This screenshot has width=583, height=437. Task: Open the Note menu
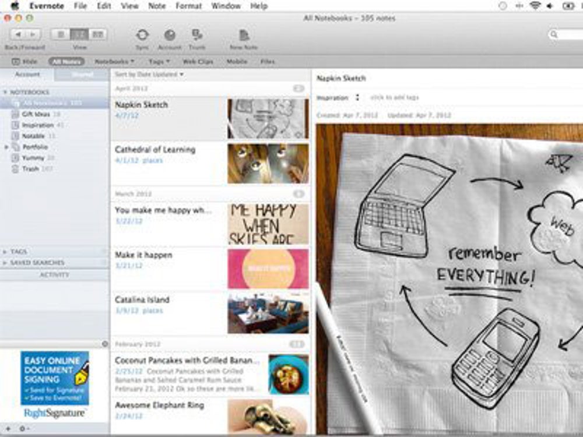coord(157,6)
